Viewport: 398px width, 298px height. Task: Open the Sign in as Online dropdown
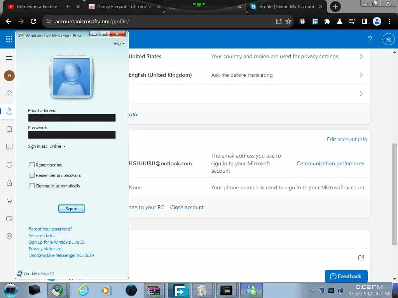[58, 146]
